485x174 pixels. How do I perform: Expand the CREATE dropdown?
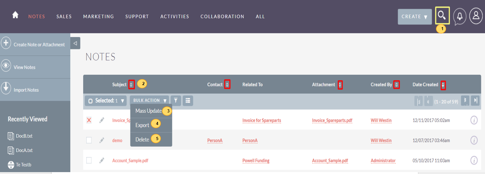(x=414, y=17)
